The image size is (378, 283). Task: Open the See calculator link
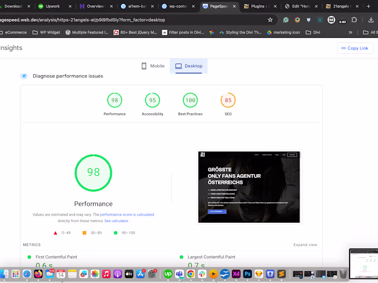116,220
